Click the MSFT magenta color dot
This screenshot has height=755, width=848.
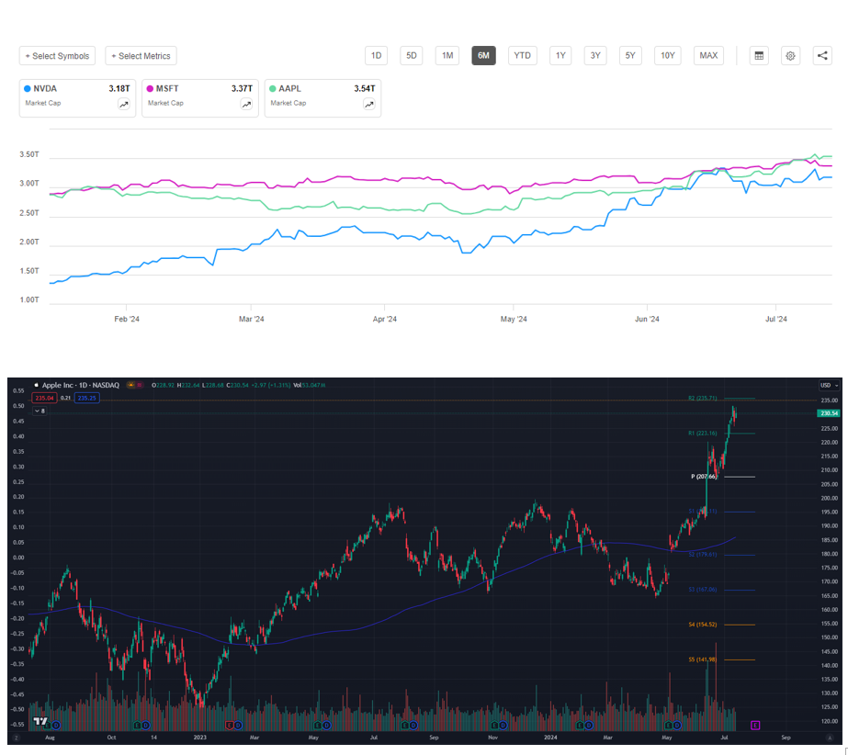coord(150,89)
